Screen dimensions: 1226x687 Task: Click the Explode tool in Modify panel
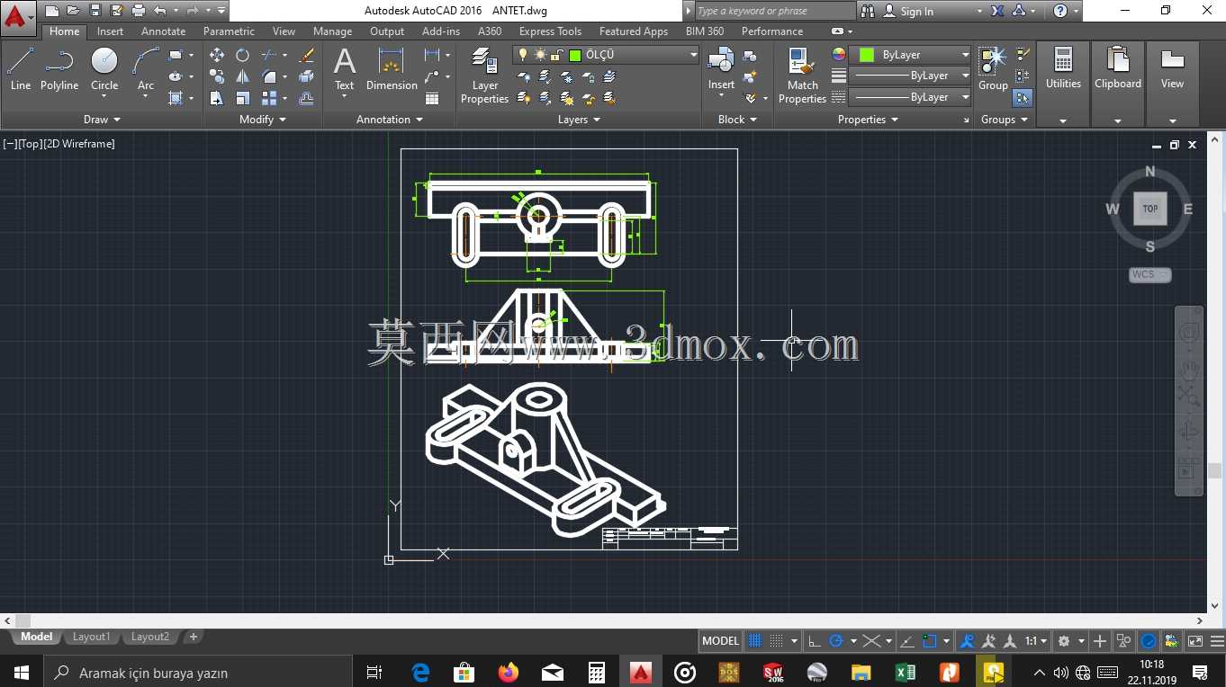pos(307,76)
